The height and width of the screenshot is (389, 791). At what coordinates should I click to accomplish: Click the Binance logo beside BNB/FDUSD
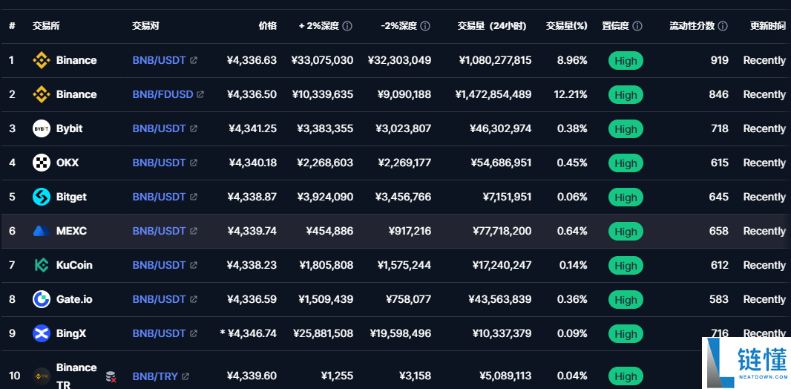(42, 95)
